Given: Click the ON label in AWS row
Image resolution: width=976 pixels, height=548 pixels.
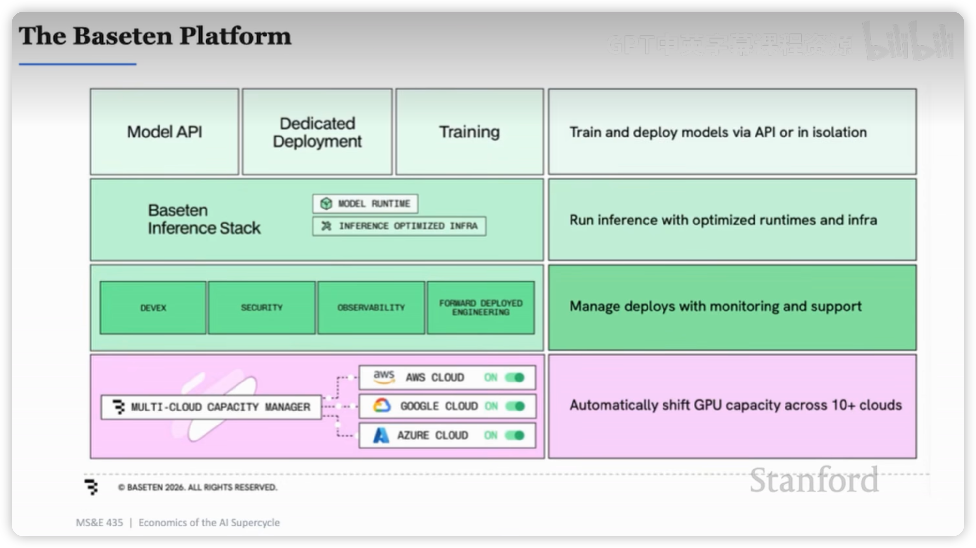Looking at the screenshot, I should pyautogui.click(x=491, y=377).
